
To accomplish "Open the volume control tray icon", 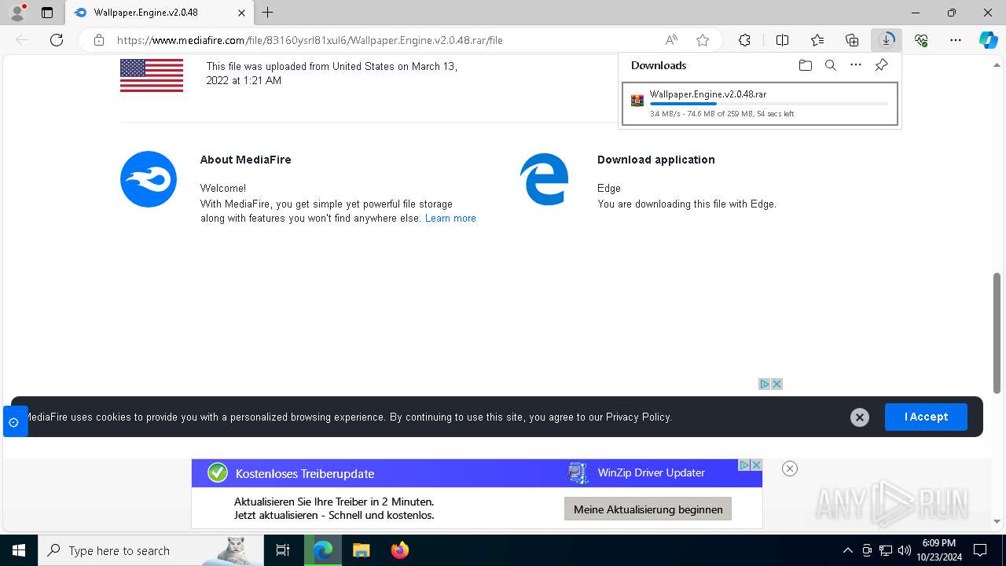I will (x=905, y=550).
